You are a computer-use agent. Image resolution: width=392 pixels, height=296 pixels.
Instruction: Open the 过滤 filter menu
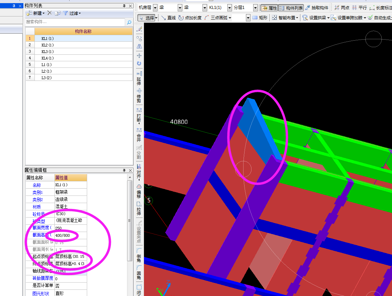[72, 13]
